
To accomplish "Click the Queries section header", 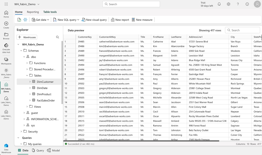I will (x=27, y=138).
